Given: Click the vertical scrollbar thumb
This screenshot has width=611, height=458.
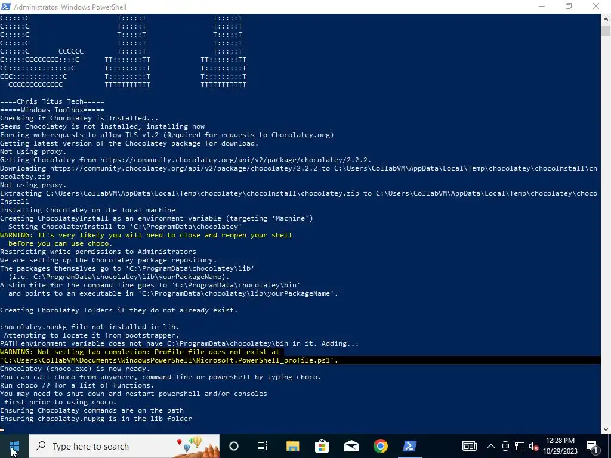Looking at the screenshot, I should click(606, 30).
